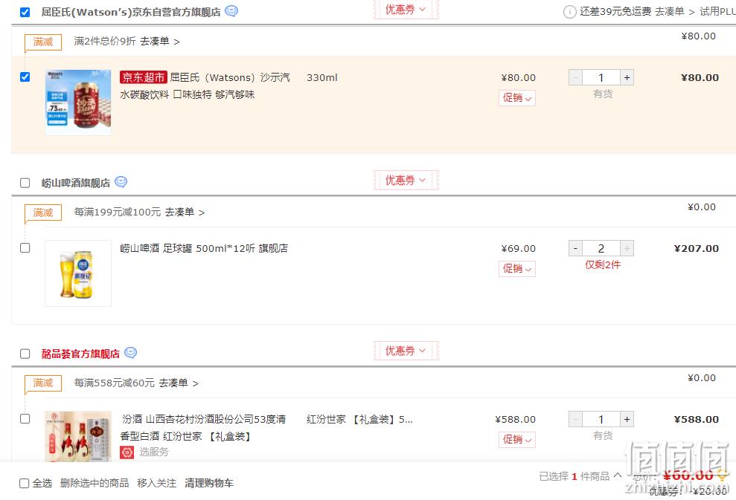Click the bold ¥80.00 subtotal for 沙示汽水
This screenshot has height=500, width=736.
(x=700, y=78)
